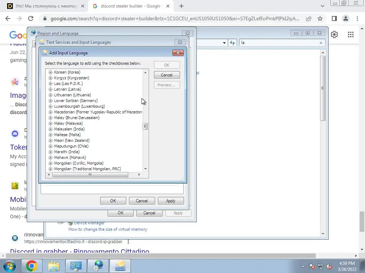This screenshot has height=273, width=365.
Task: Open Device Manager link in Control Panel
Action: (x=89, y=223)
